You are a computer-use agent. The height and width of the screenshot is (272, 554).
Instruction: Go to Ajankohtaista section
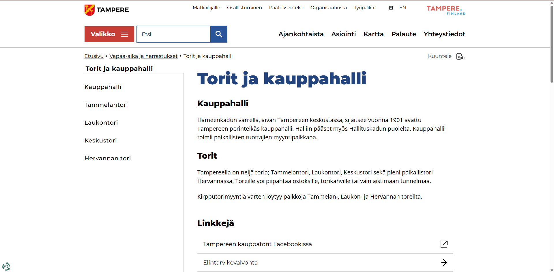point(301,34)
